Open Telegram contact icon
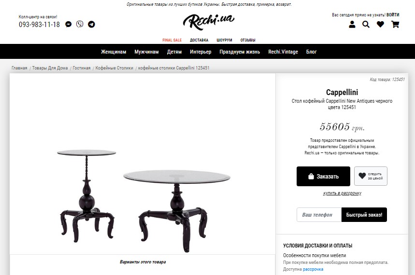415x275 pixels. (91, 24)
